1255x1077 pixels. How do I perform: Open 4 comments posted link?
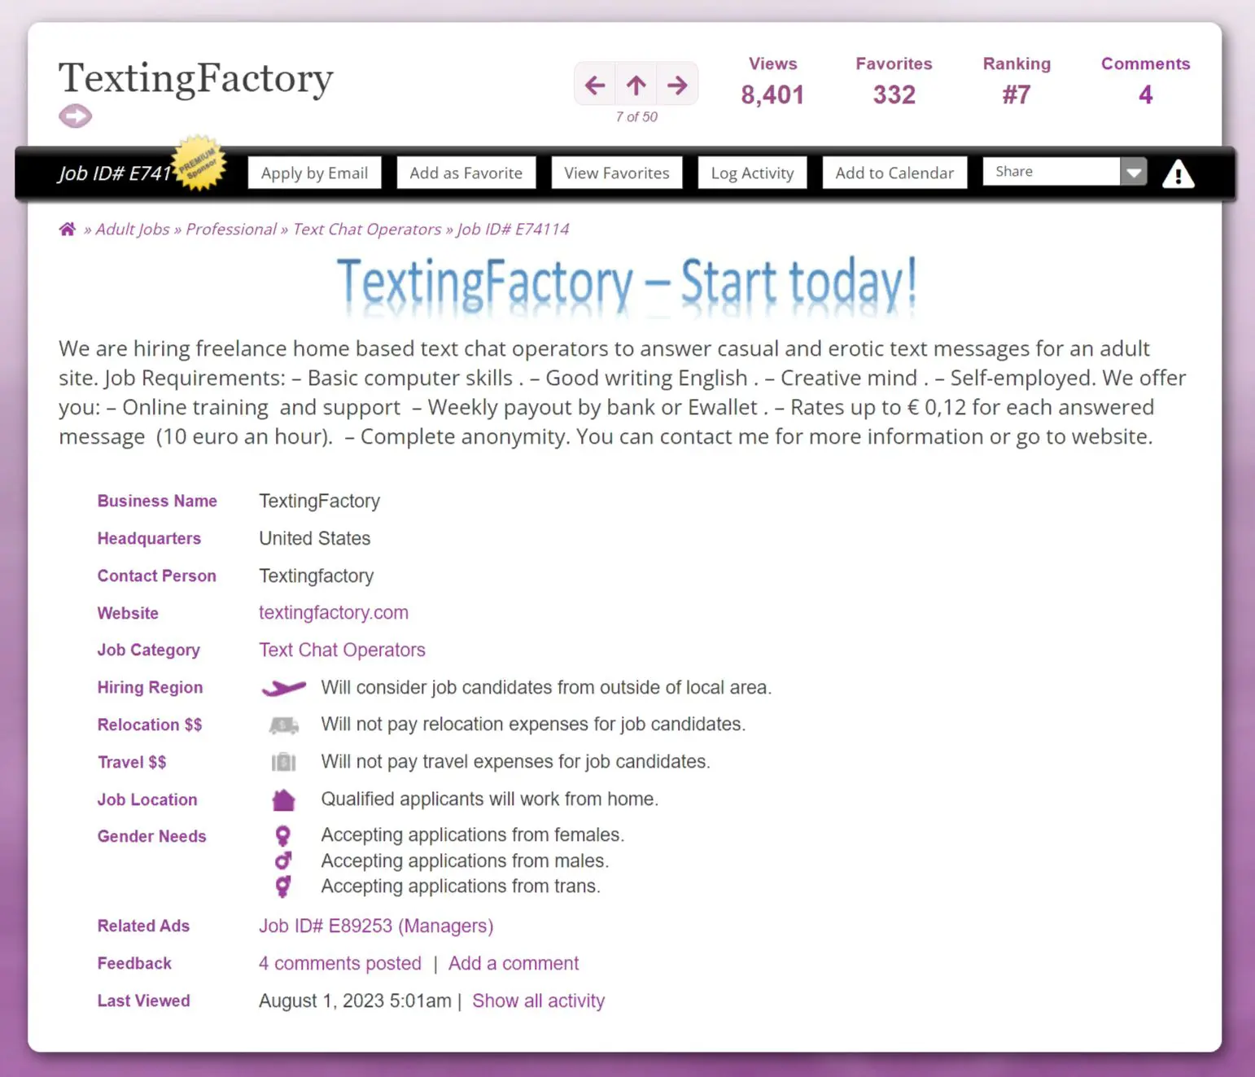340,963
